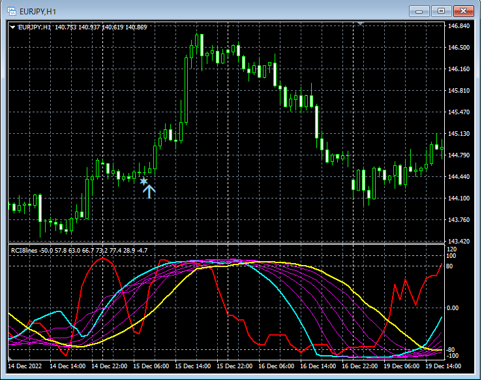The width and height of the screenshot is (482, 380).
Task: Click the blue star signal marker
Action: point(143,181)
